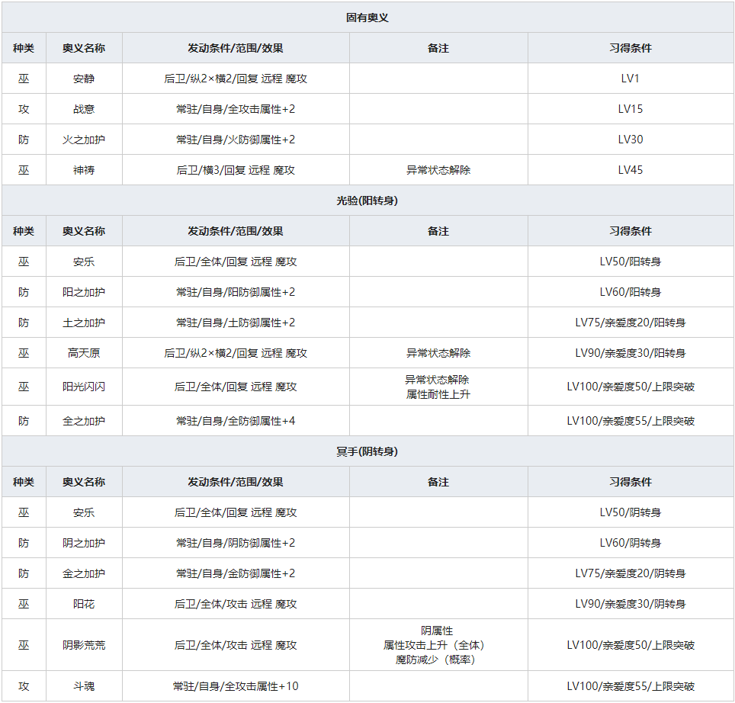Select the requirement cell "LV15"
Viewport: 735px width, 703px height.
pos(631,109)
